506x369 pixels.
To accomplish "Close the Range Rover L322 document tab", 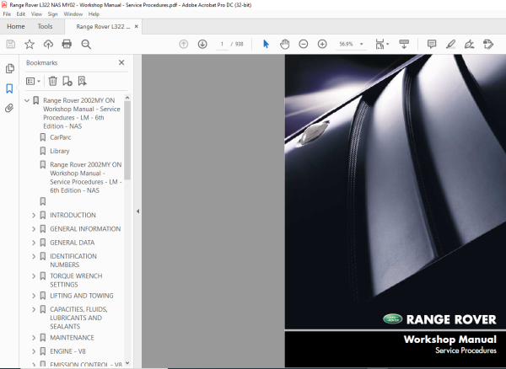I will pos(136,26).
